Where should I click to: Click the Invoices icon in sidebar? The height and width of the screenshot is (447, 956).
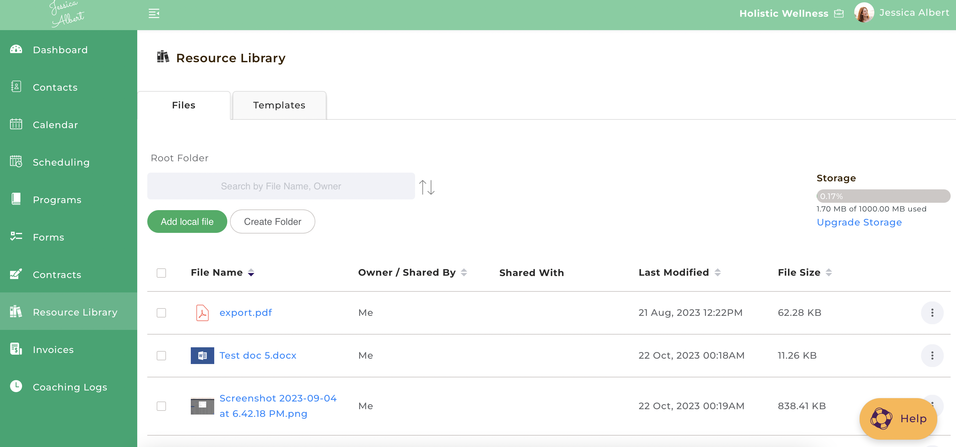coord(16,349)
